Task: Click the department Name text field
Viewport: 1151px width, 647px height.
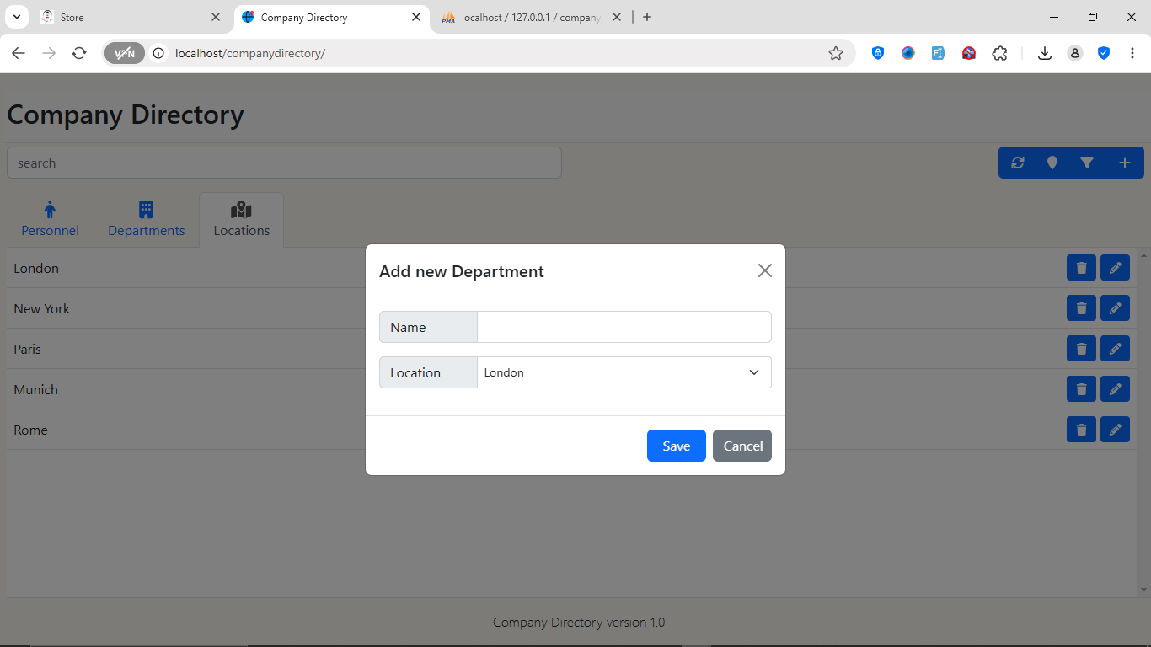Action: pyautogui.click(x=624, y=327)
